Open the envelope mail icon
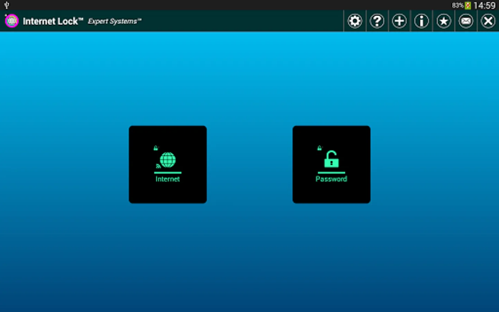499x312 pixels. point(466,21)
